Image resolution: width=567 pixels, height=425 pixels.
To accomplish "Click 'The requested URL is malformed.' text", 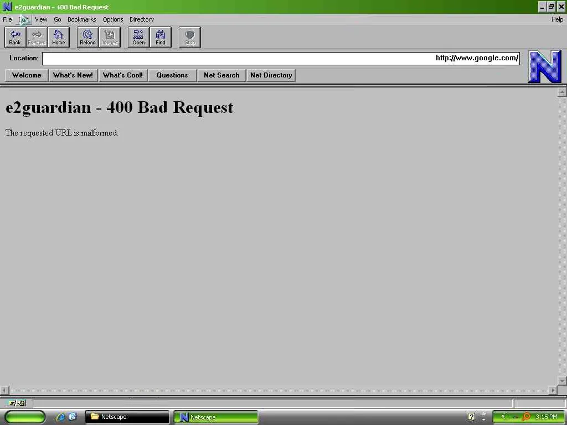I will 62,133.
